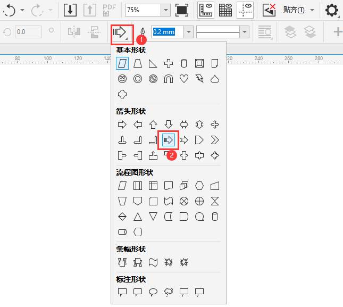Click the rotation angle field 0.0
Image resolution: width=343 pixels, height=307 pixels.
pyautogui.click(x=28, y=32)
